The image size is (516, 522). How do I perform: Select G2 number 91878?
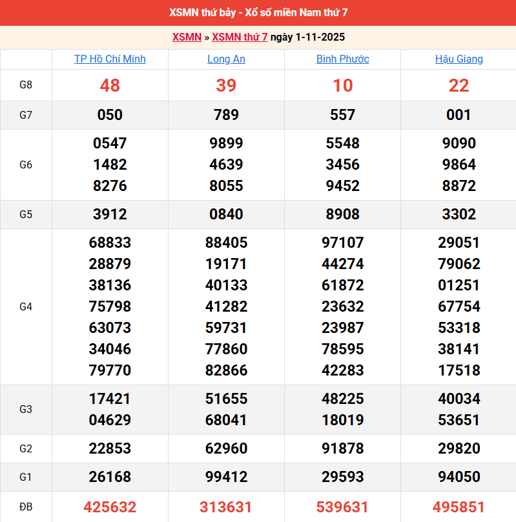coord(342,448)
